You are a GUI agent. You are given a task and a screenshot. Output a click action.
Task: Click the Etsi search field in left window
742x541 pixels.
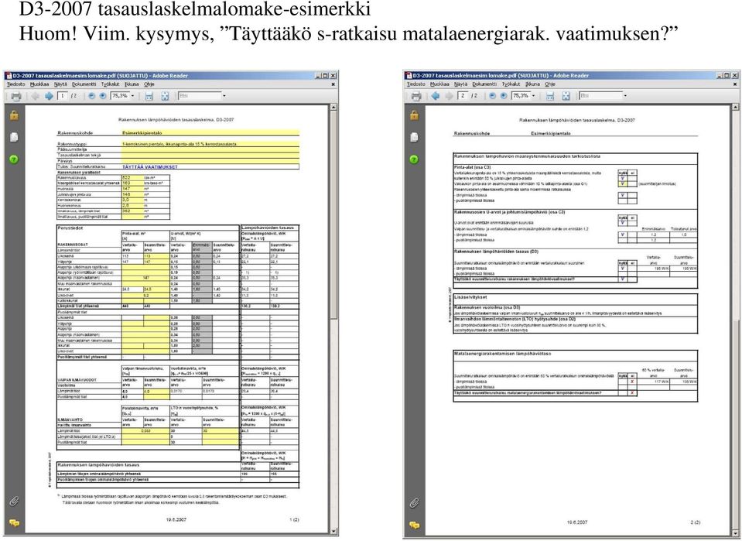click(x=199, y=96)
